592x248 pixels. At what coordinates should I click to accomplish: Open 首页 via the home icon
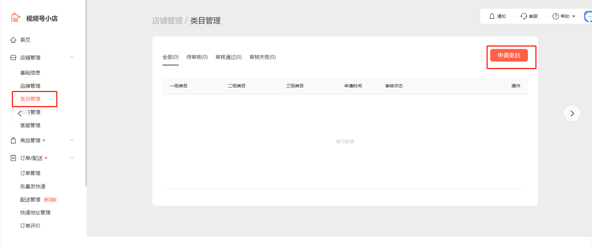pos(13,40)
